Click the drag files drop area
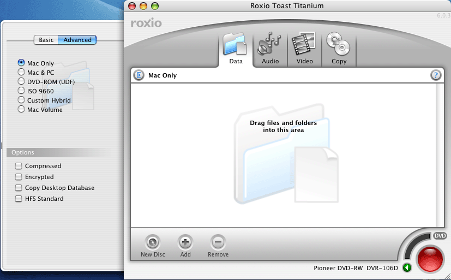 pos(284,155)
